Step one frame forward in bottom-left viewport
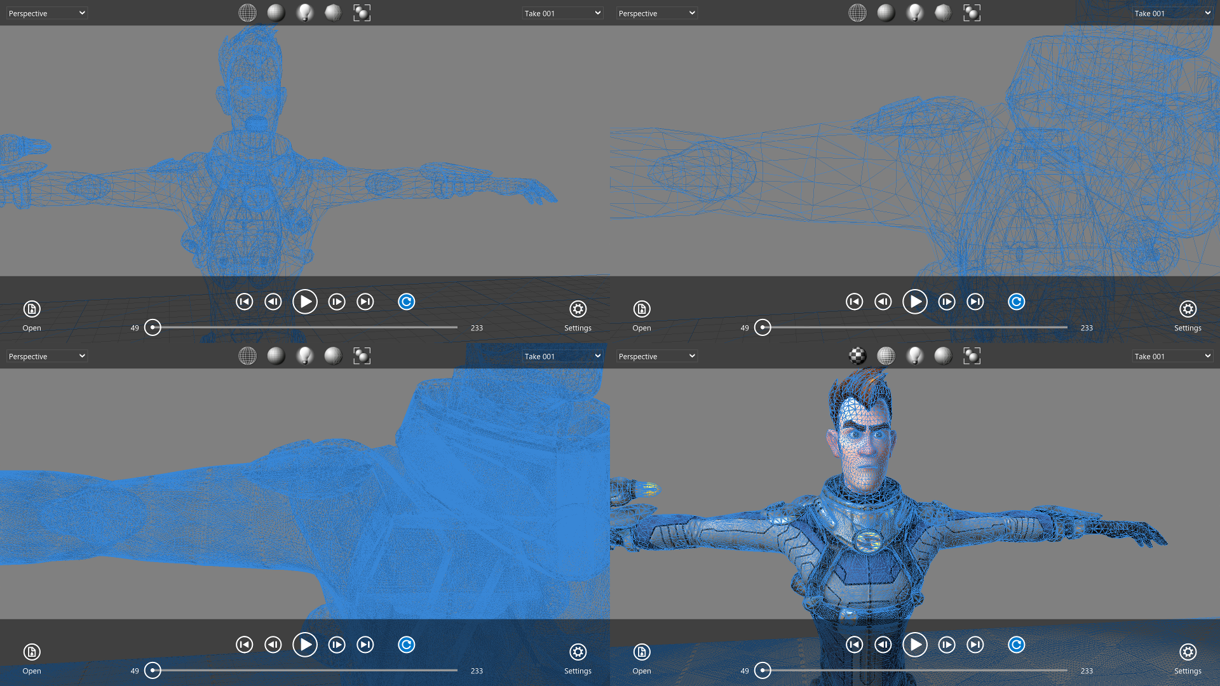The image size is (1220, 686). [336, 645]
